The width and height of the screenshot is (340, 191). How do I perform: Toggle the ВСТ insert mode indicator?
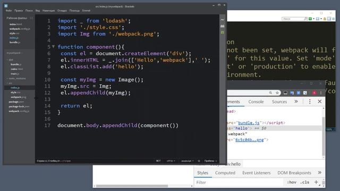coord(158,161)
